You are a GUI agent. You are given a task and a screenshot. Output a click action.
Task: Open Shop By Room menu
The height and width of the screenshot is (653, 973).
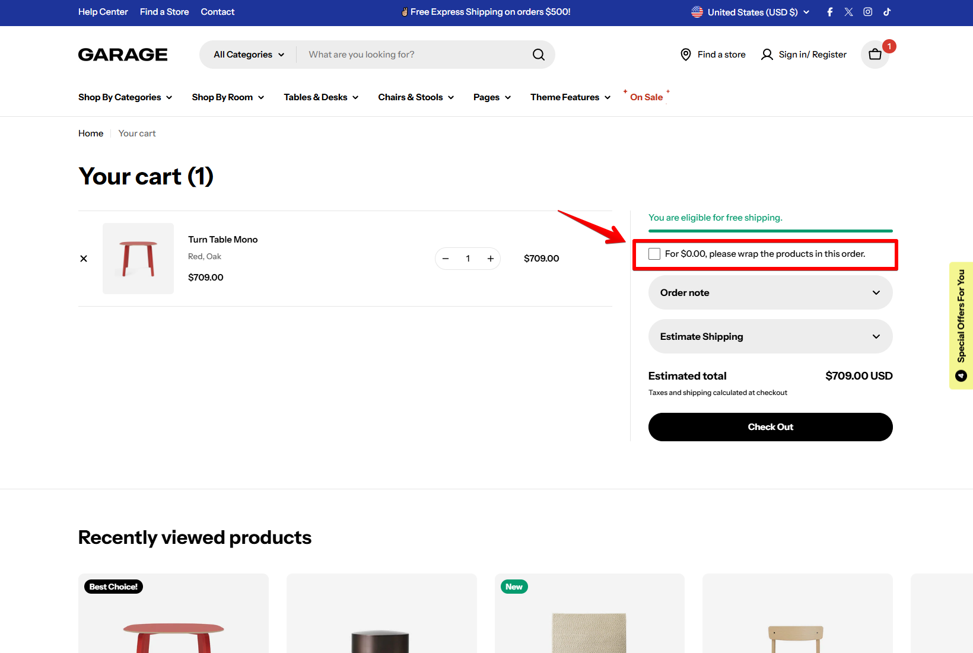(x=228, y=97)
